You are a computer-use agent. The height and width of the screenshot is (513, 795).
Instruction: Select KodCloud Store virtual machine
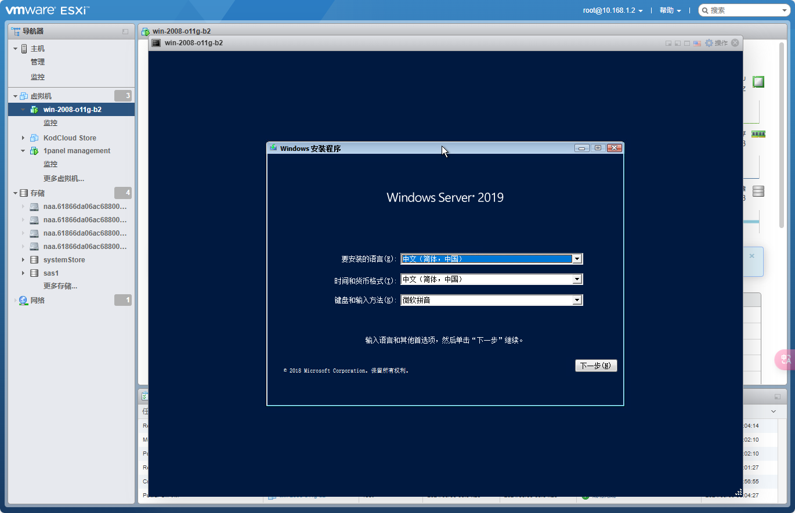tap(70, 138)
